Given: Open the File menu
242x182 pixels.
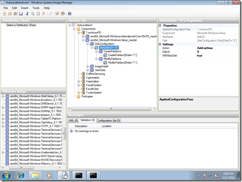Looking at the screenshot, I should pos(6,8).
